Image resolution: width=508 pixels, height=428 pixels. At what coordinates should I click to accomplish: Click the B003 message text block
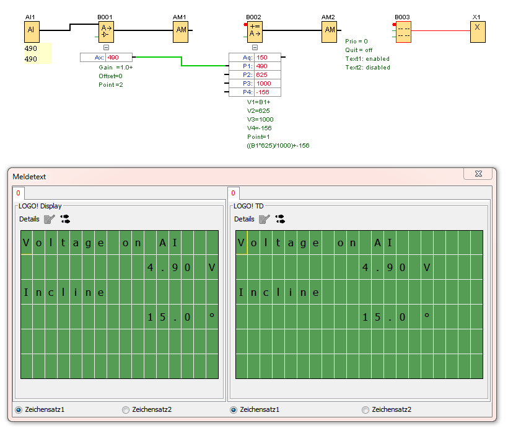pos(403,32)
